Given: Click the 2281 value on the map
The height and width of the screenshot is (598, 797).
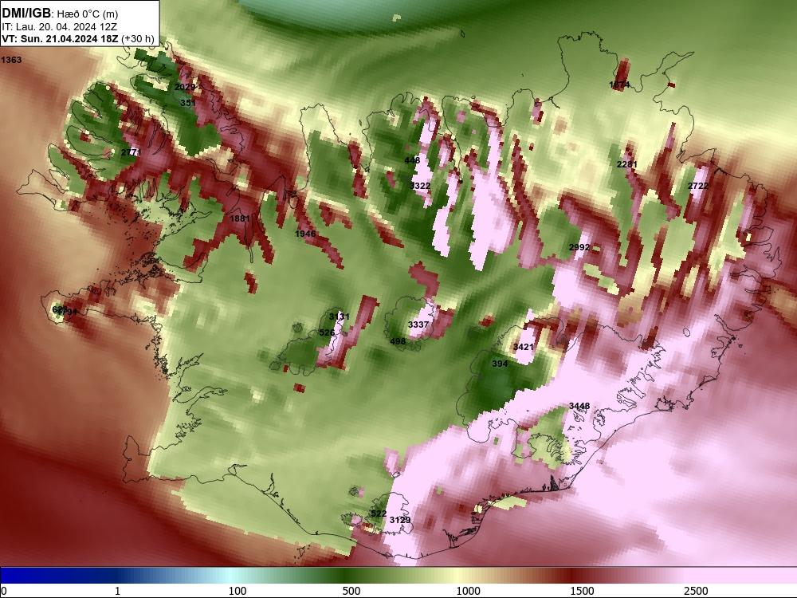Looking at the screenshot, I should 626,163.
